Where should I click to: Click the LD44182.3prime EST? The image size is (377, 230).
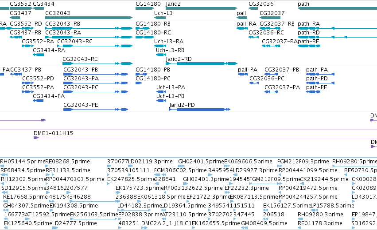(x=140, y=206)
